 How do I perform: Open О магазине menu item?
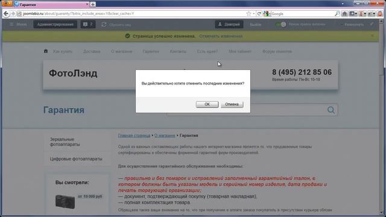pyautogui.click(x=122, y=51)
